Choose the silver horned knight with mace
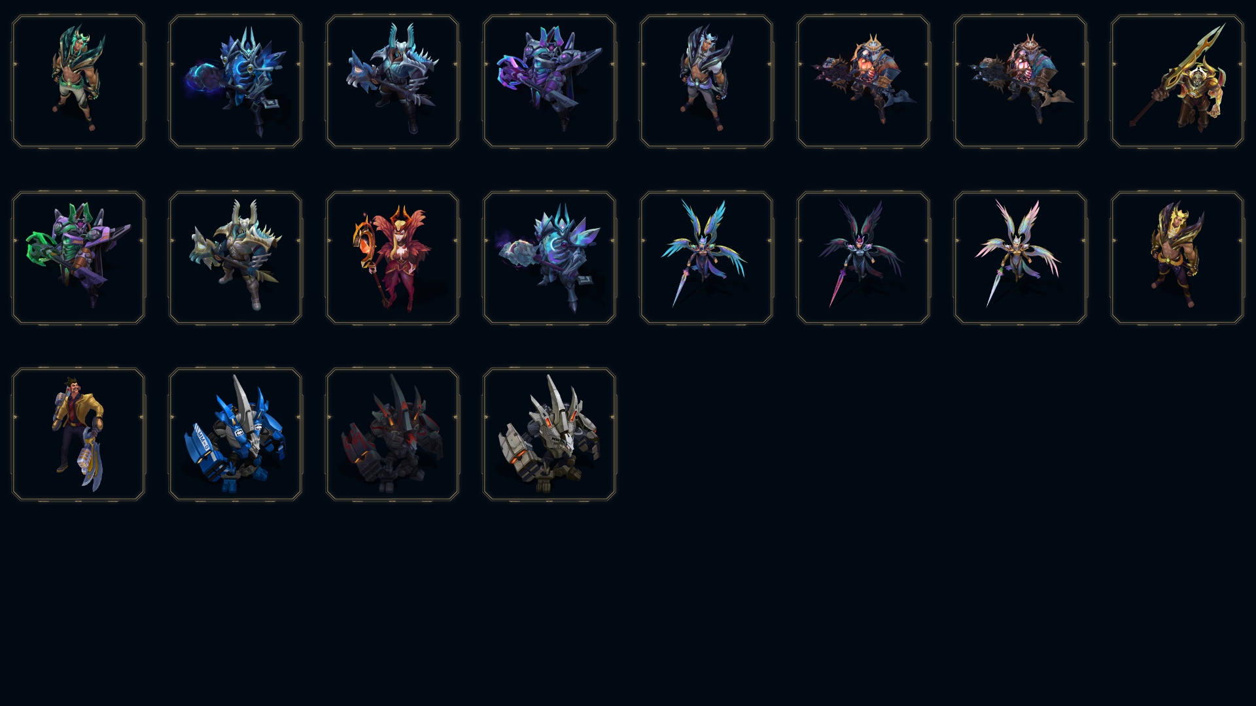Screen dimensions: 1256x706 (392, 81)
